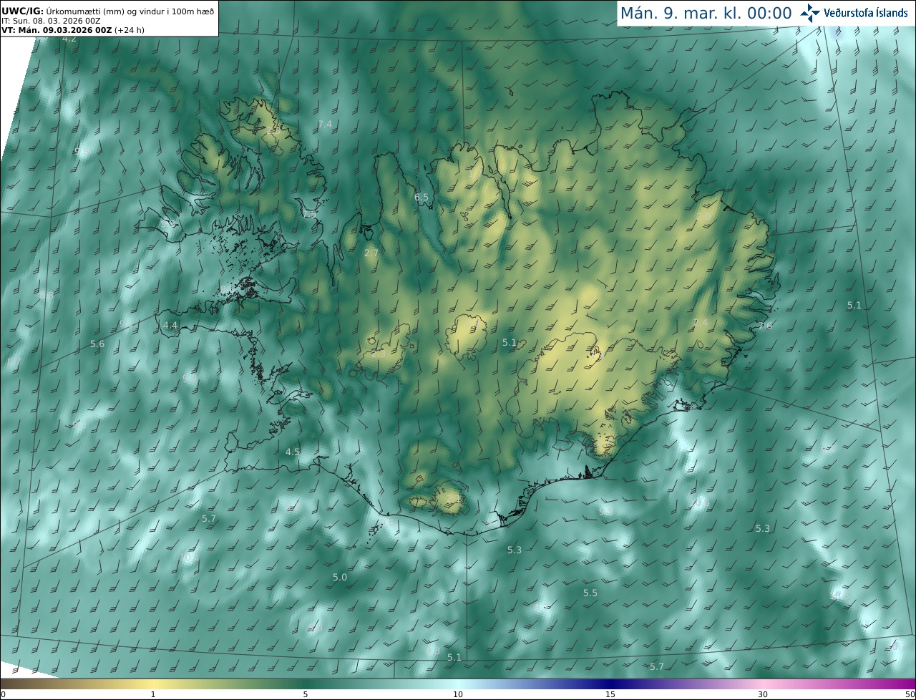Click the magenta colorbar end near 50
Viewport: 916px width, 700px height.
(x=903, y=684)
